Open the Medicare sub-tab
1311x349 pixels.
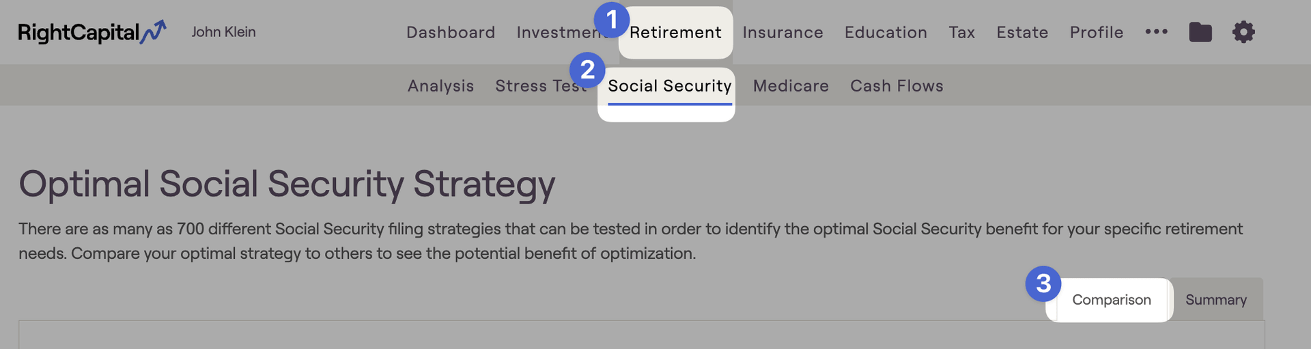click(791, 86)
